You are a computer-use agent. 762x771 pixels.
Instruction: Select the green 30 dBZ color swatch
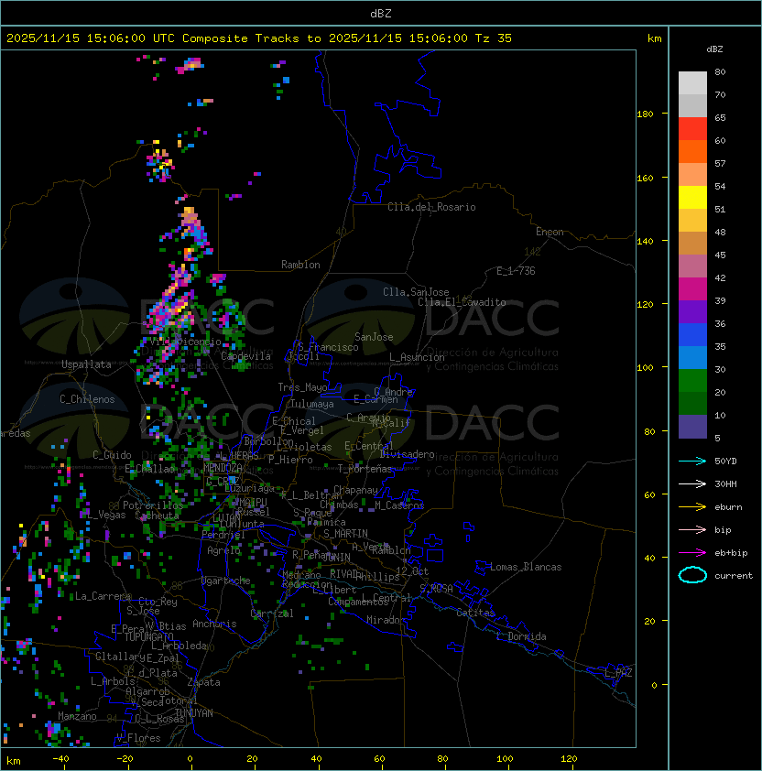point(692,380)
